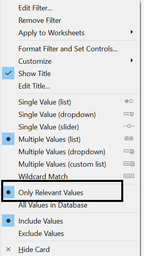Click the Multiple Values (dropdown) icon
This screenshot has width=144, height=256.
(129, 151)
